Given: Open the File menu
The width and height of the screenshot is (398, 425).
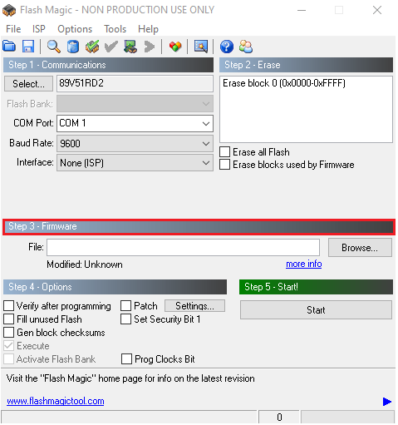Looking at the screenshot, I should [13, 29].
